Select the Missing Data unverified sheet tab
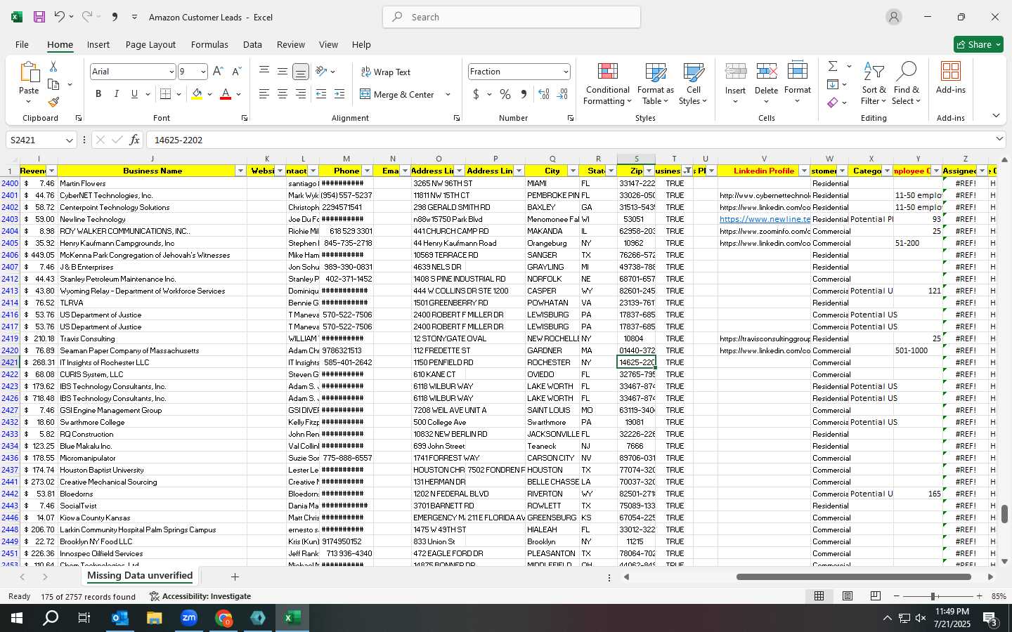The height and width of the screenshot is (632, 1012). pyautogui.click(x=140, y=576)
